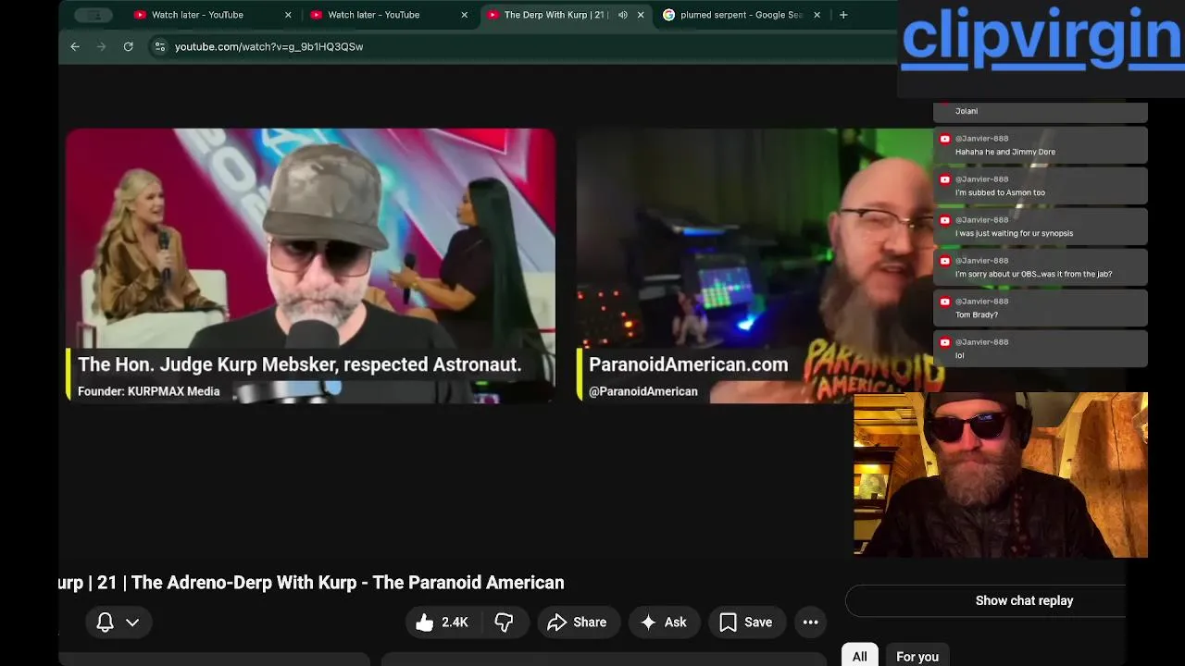1185x666 pixels.
Task: Close the first Watch later tab
Action: tap(288, 15)
